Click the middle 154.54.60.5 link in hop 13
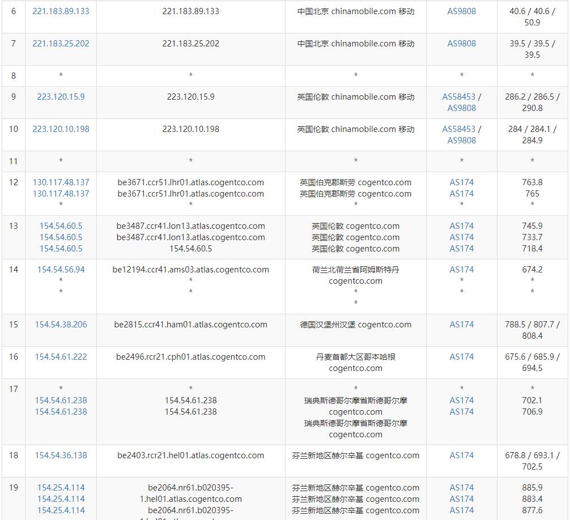The width and height of the screenshot is (570, 520). pos(61,237)
